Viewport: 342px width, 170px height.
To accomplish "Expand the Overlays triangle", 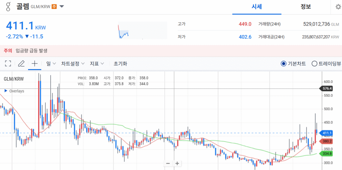I will pos(6,91).
